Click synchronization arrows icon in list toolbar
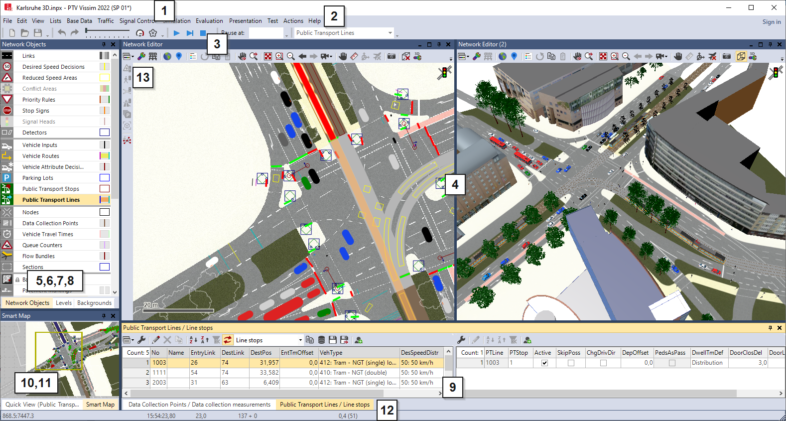The height and width of the screenshot is (421, 786). coord(228,340)
